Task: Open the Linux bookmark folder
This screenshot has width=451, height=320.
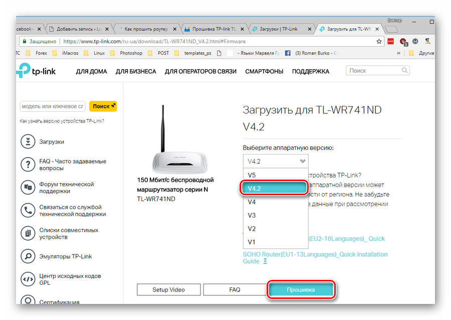Action: tap(94, 53)
